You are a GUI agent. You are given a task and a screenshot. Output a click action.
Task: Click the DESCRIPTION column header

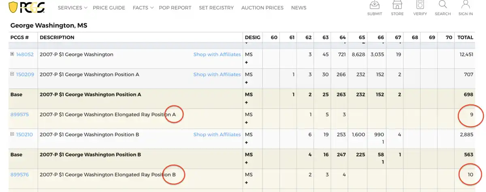(x=57, y=38)
